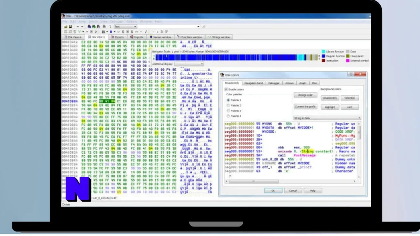Click the Current line prefix button
420x236 pixels.
click(305, 107)
